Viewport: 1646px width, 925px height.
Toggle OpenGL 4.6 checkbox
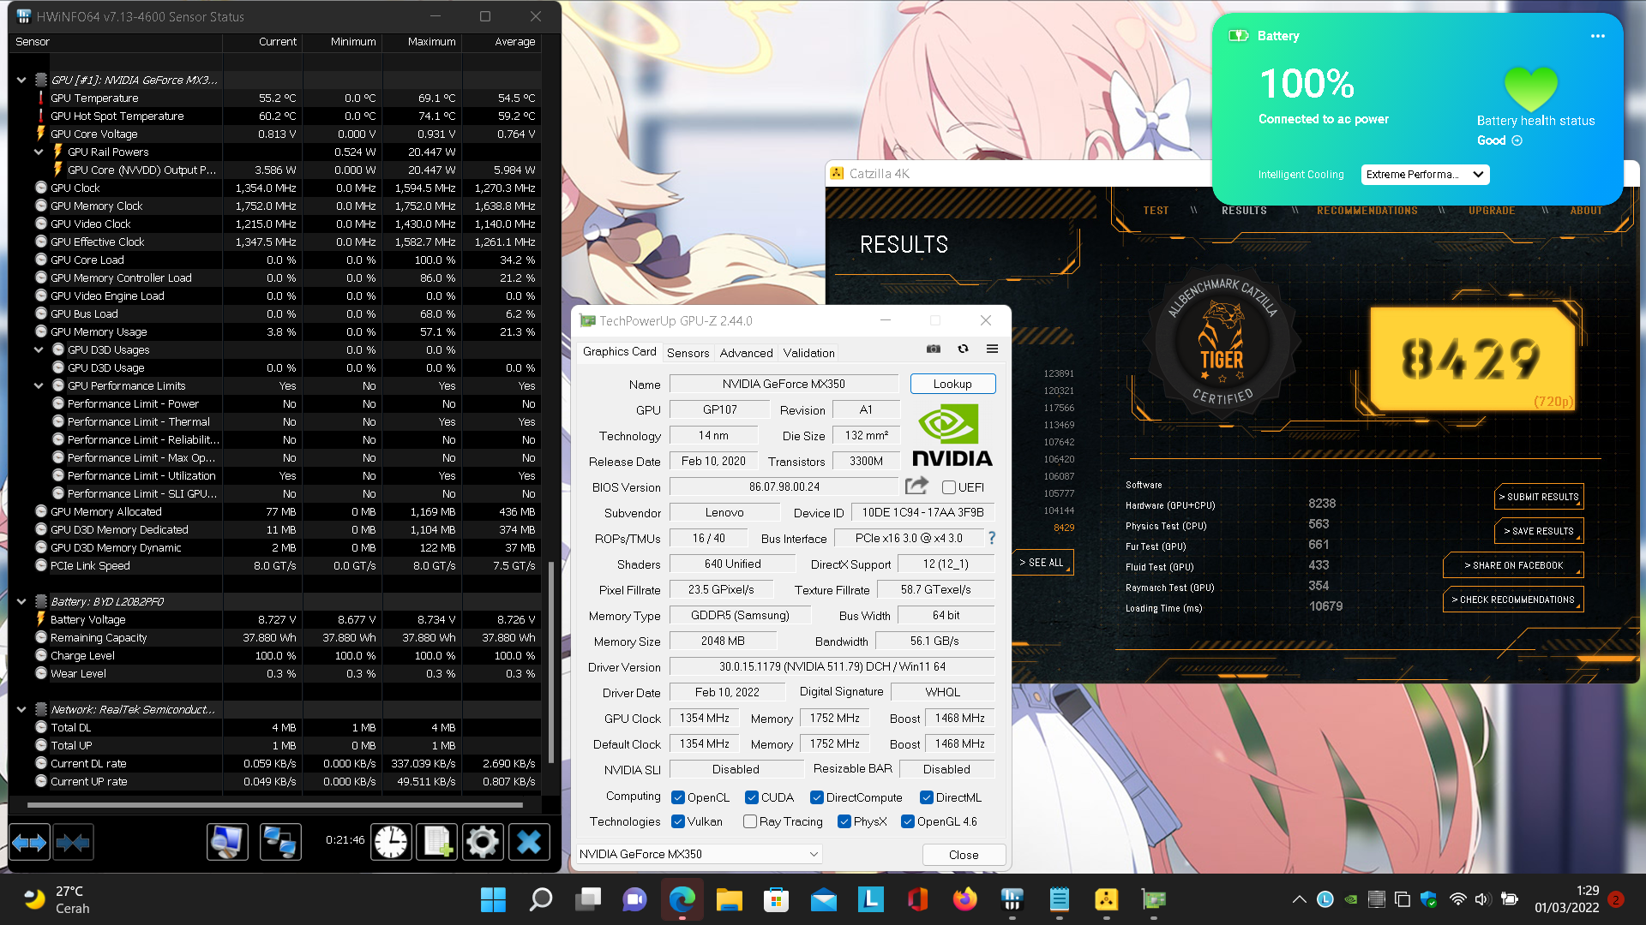tap(908, 821)
